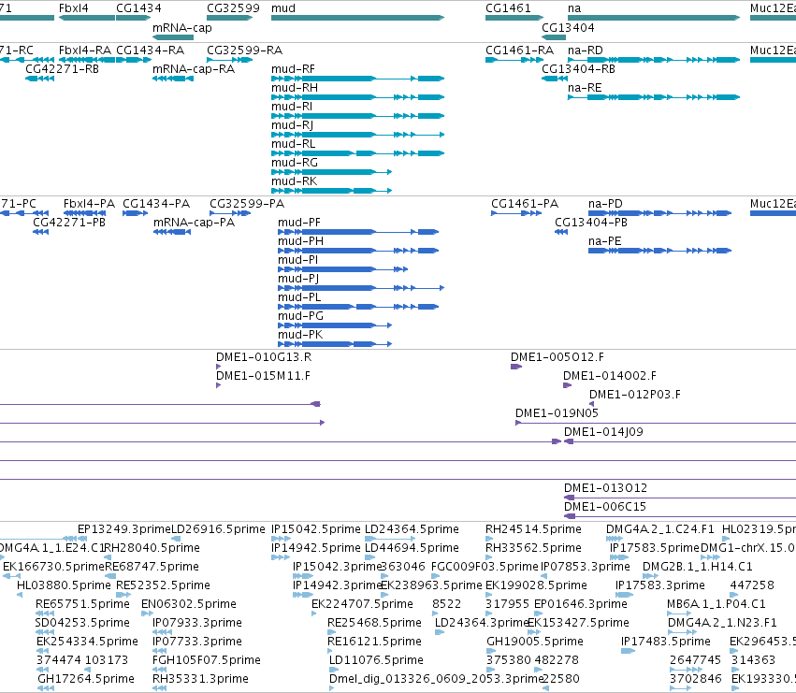Open the na-RD transcript label

click(586, 51)
